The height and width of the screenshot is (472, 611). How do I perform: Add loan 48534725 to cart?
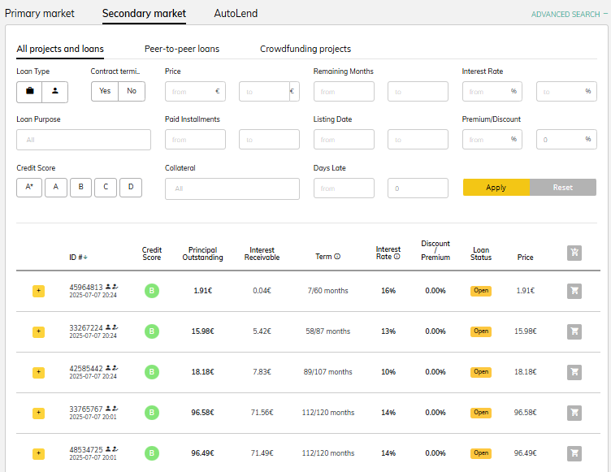[574, 453]
